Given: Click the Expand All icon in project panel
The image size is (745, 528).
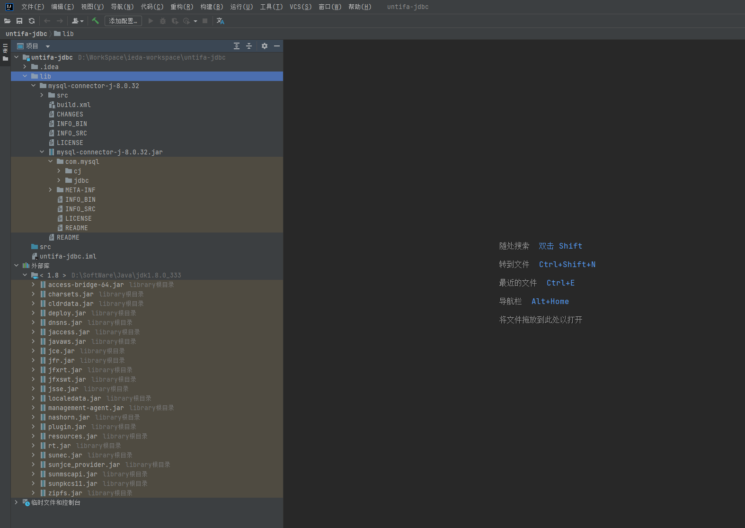Looking at the screenshot, I should [237, 46].
